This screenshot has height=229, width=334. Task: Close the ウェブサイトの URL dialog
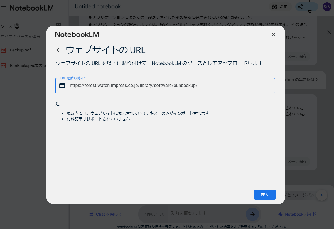click(x=274, y=34)
